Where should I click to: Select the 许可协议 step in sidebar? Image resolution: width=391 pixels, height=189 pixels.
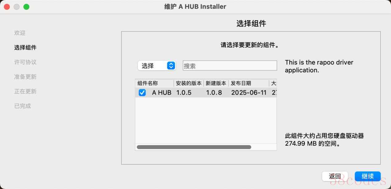25,62
